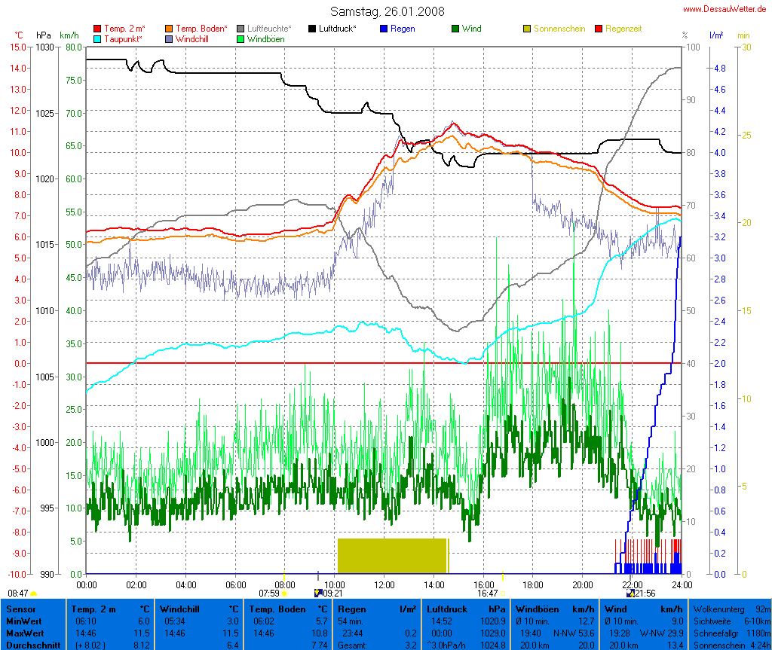Click the yellow Sonnenschein legend square
Viewport: 772px width, 650px height.
pos(527,29)
